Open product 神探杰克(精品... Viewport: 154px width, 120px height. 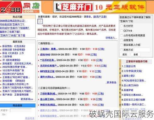pyautogui.click(x=49, y=105)
